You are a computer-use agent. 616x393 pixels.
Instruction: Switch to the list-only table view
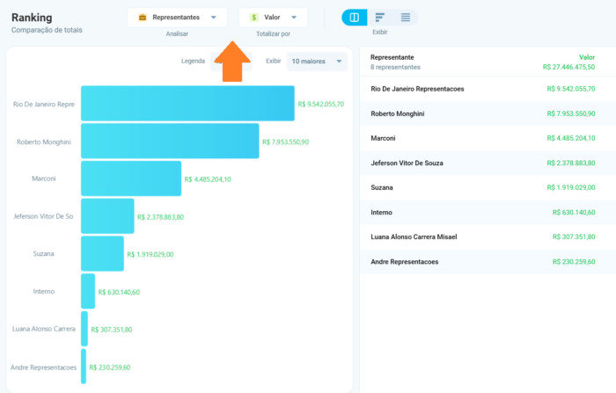tap(405, 18)
